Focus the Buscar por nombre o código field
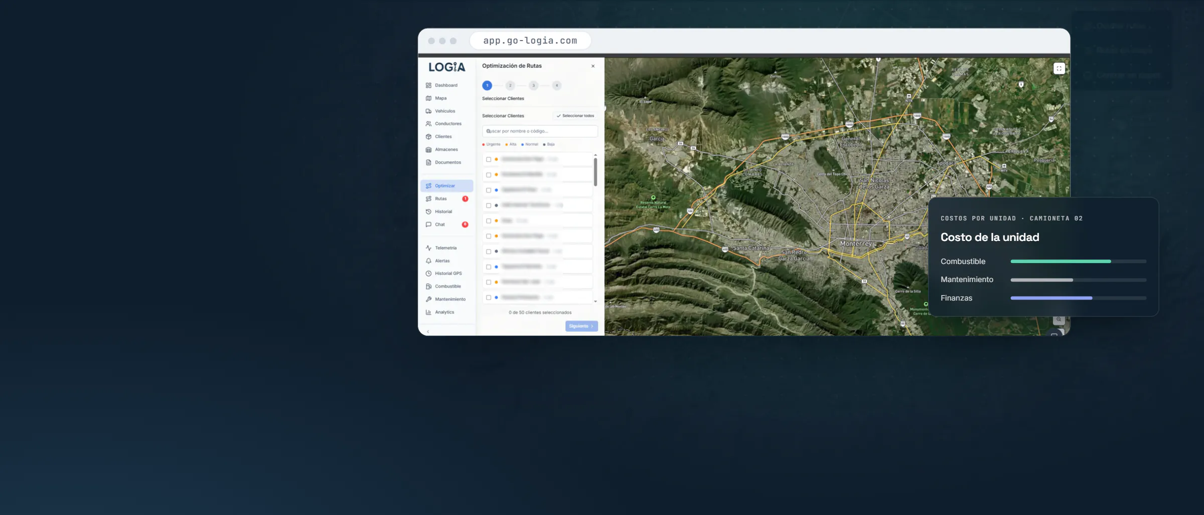 540,131
